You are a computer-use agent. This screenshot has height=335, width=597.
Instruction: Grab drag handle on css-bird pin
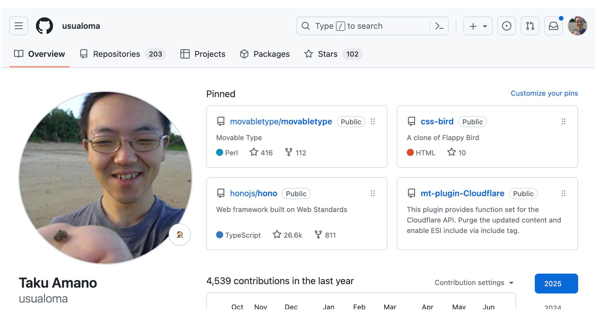point(563,122)
